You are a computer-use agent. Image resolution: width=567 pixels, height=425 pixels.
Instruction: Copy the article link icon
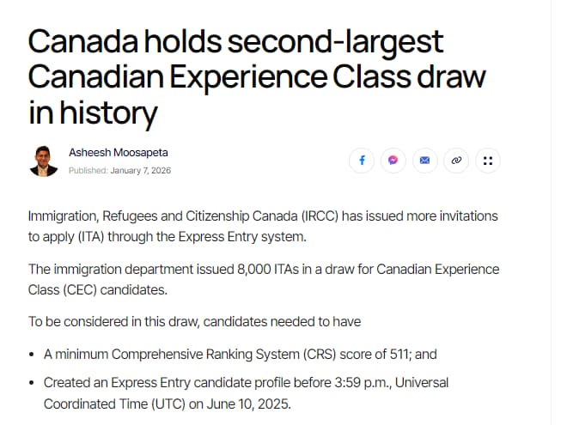[x=456, y=161]
